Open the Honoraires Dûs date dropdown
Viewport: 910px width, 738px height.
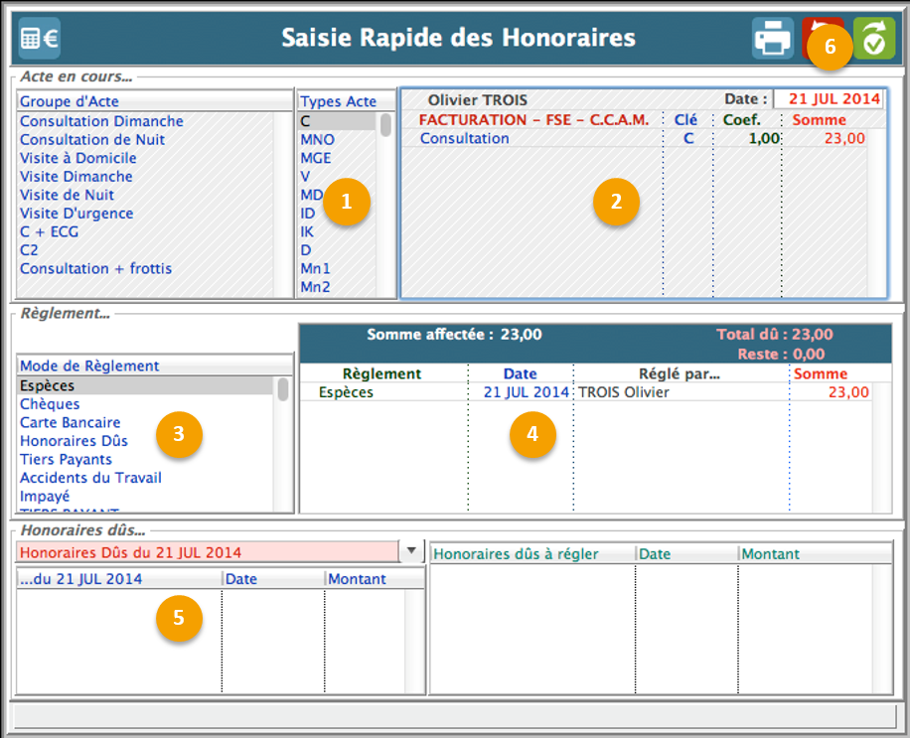[x=410, y=551]
